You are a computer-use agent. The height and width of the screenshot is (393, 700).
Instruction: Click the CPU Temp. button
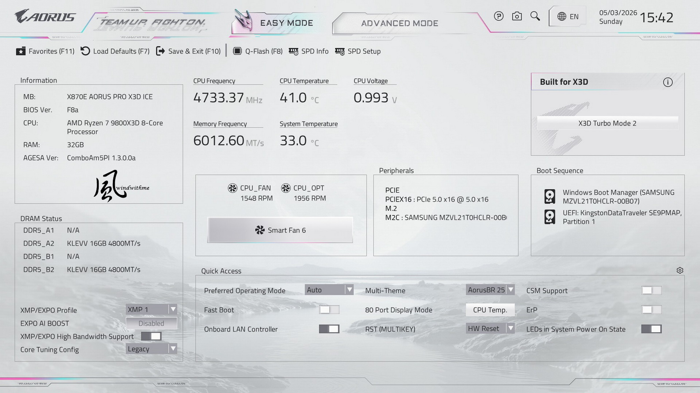(x=490, y=310)
